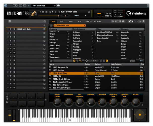The image size is (153, 126).
Task: Switch to the MIX tab
Action: click(80, 21)
